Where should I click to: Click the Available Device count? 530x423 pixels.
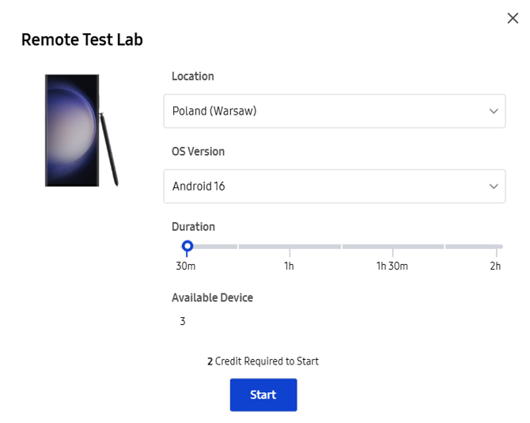click(183, 321)
